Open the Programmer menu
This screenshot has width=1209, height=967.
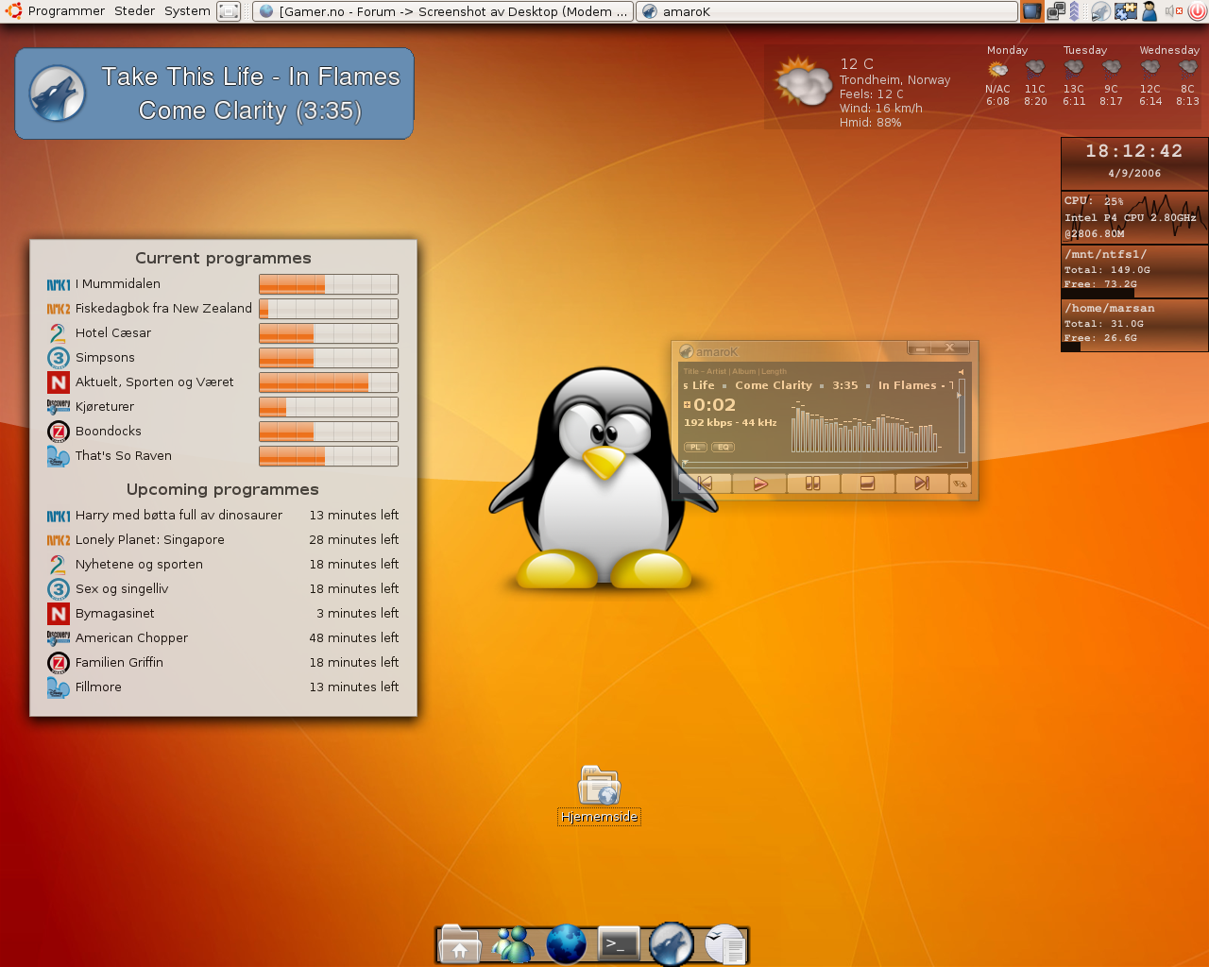tap(66, 11)
